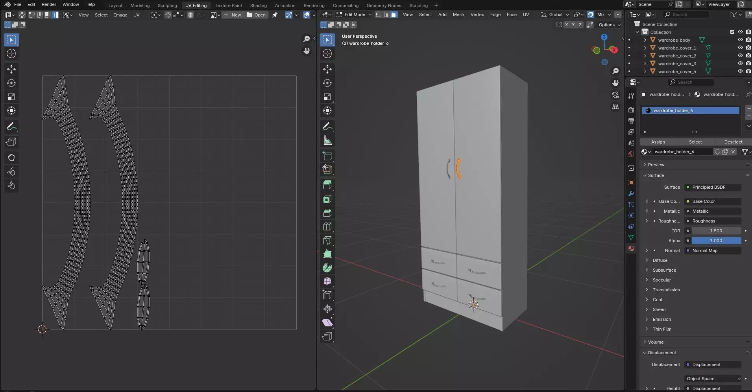
Task: Expand wardrobe_body in outliner
Action: (x=645, y=40)
